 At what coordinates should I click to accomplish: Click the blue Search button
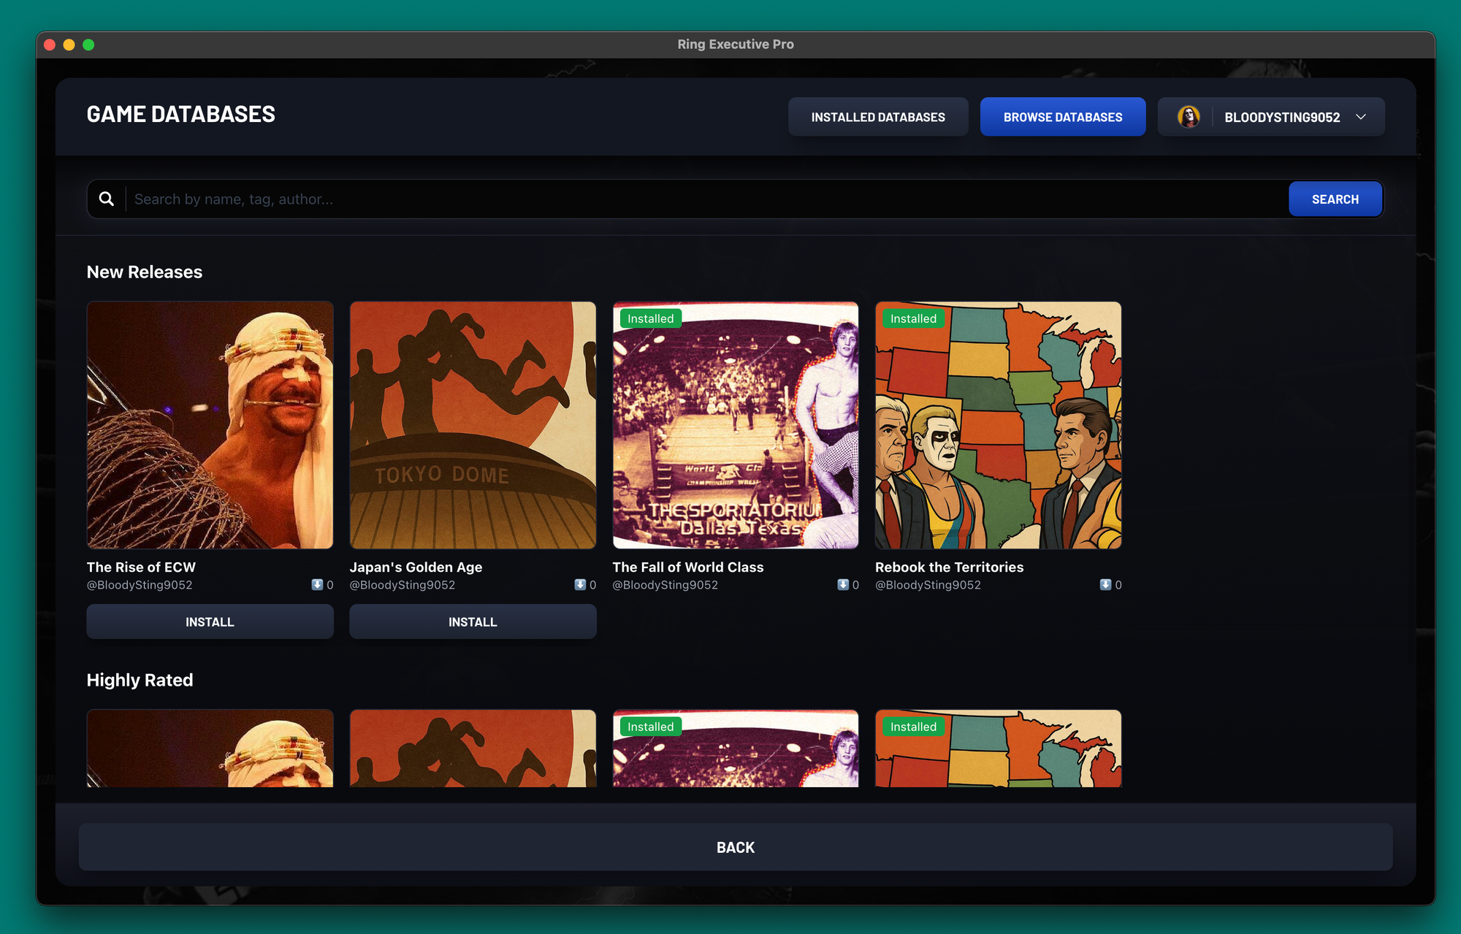coord(1335,199)
